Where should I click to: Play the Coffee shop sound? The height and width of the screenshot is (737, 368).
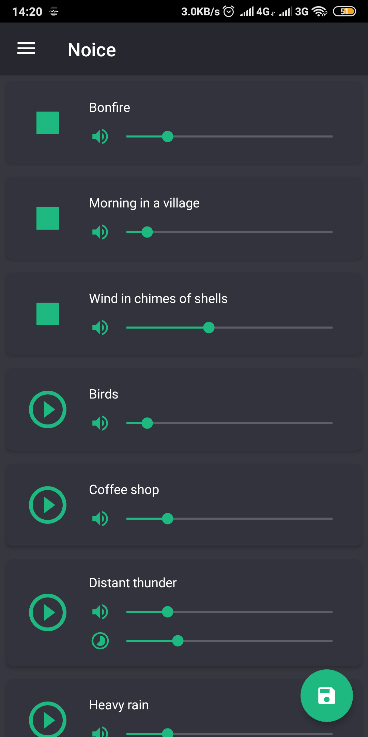coord(48,505)
